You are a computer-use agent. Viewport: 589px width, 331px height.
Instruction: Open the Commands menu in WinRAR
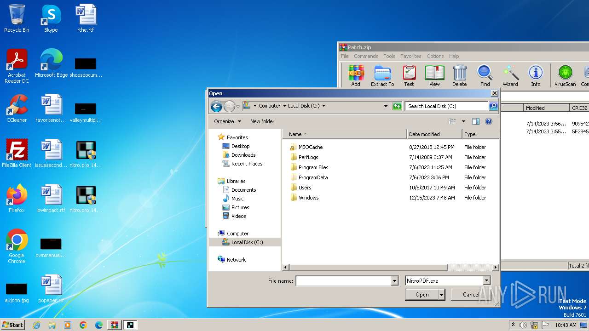366,56
